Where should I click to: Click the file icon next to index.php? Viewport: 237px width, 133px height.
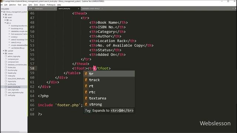tap(6, 76)
